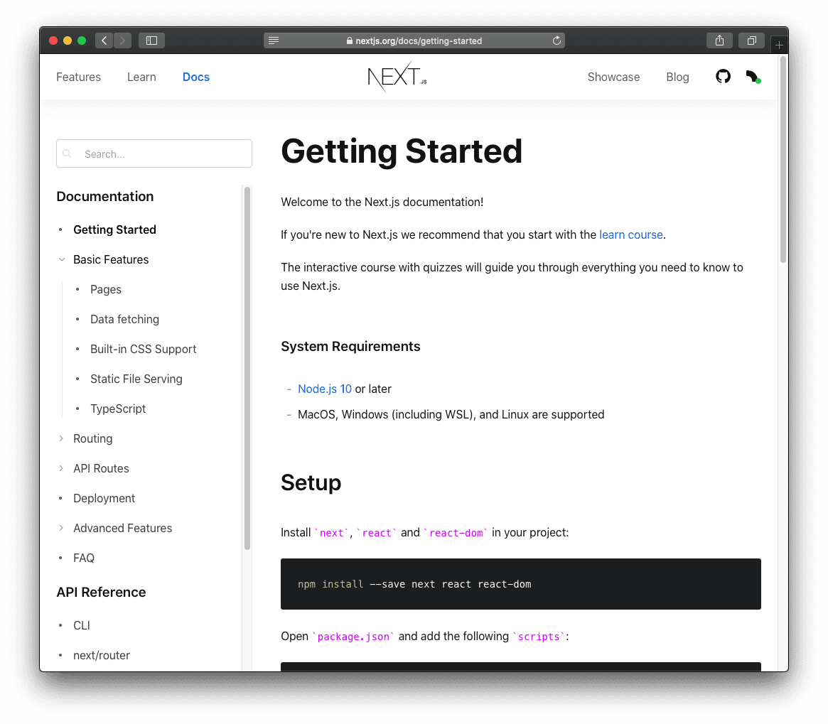The image size is (828, 724).
Task: Open Reader view icon in address bar
Action: tap(274, 40)
